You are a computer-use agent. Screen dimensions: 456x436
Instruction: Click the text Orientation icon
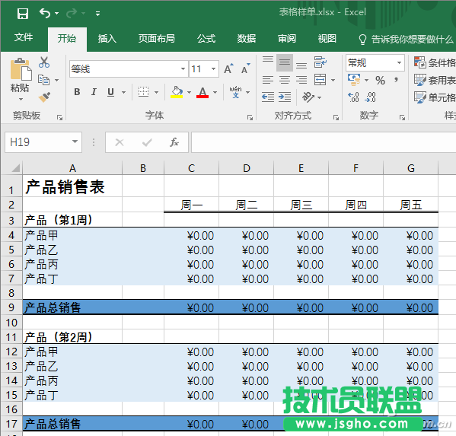pos(308,97)
